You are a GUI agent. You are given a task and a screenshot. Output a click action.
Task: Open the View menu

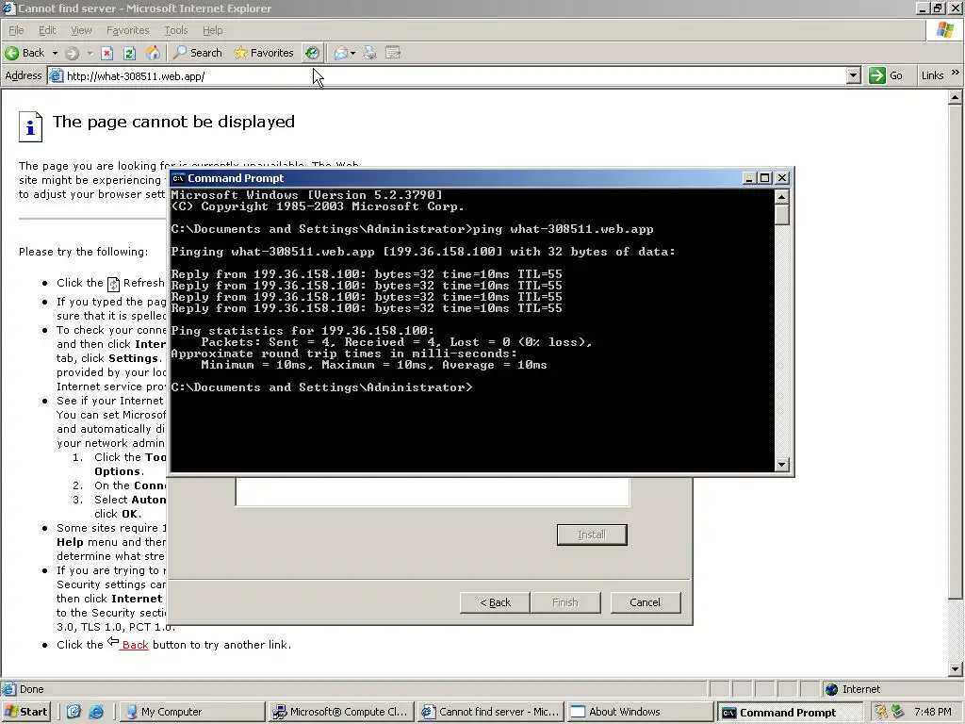81,30
